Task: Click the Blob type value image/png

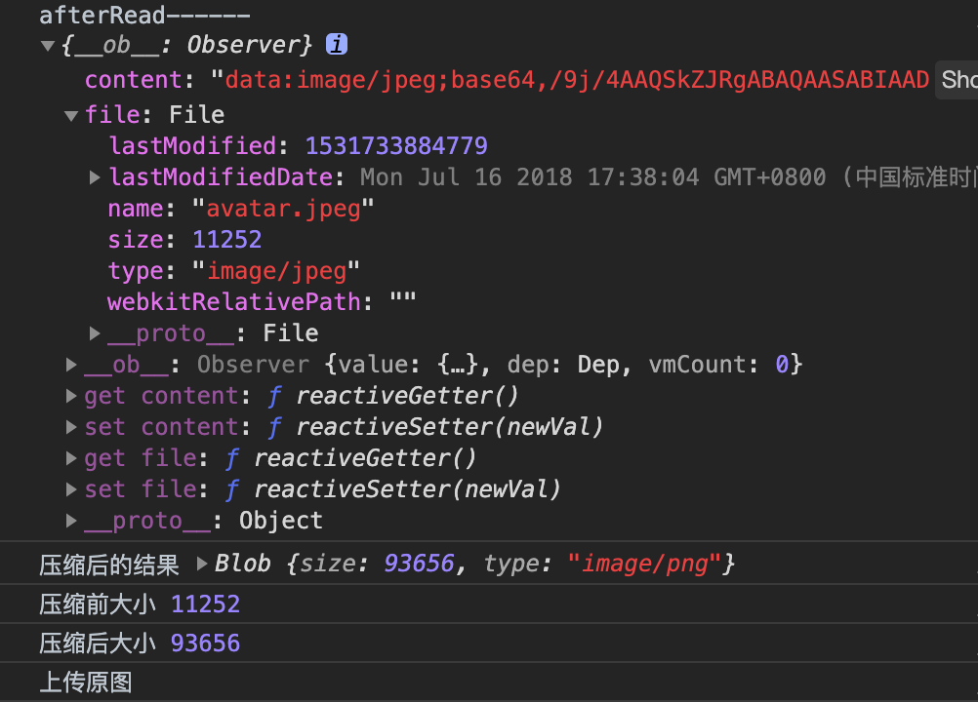Action: pos(645,564)
